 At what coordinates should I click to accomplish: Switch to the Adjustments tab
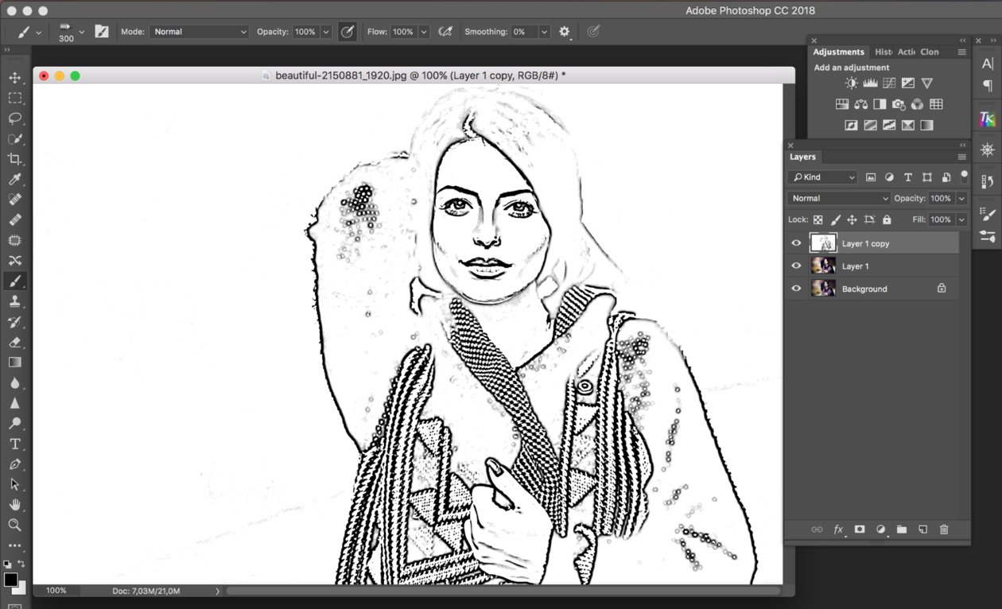[838, 52]
